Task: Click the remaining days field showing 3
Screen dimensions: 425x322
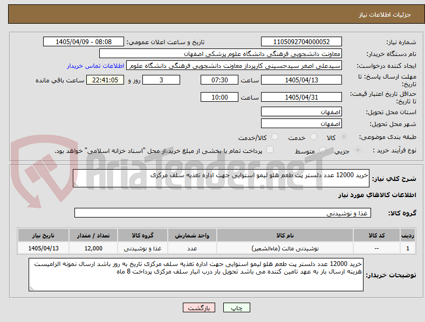Action: click(161, 80)
